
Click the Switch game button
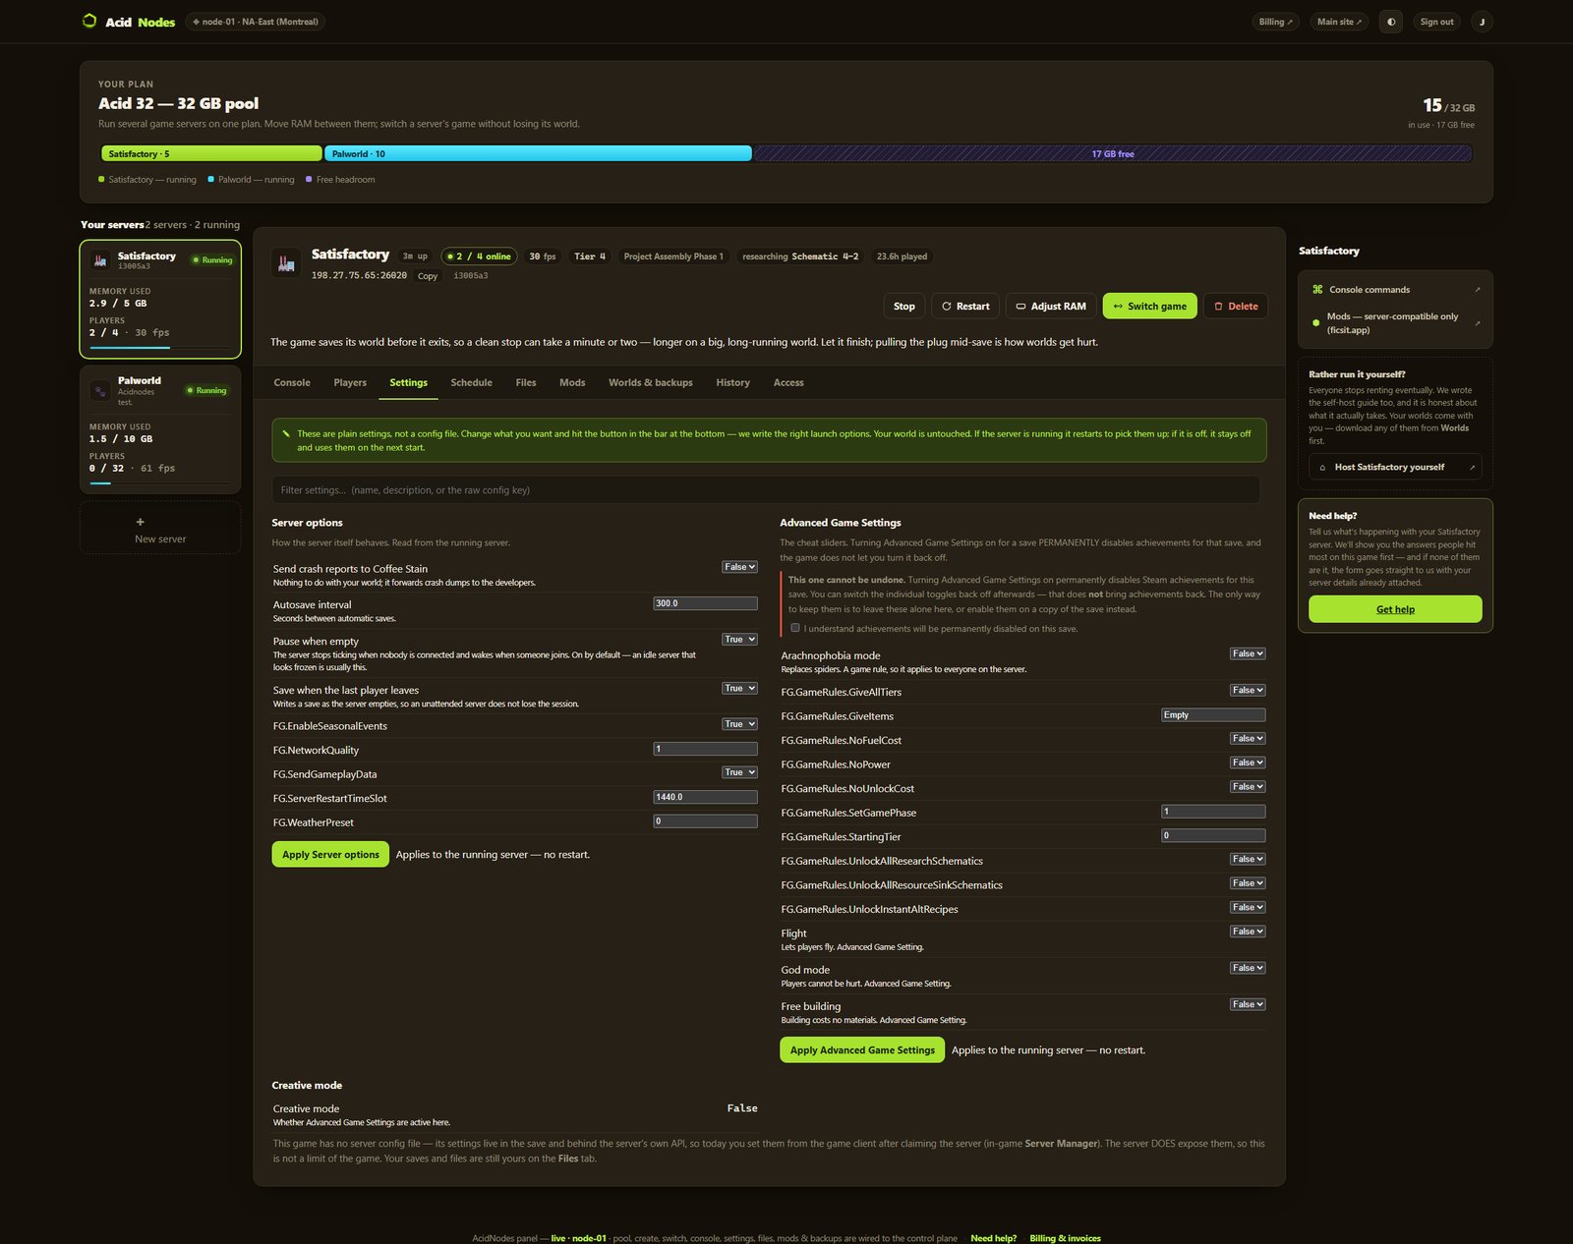pos(1150,307)
